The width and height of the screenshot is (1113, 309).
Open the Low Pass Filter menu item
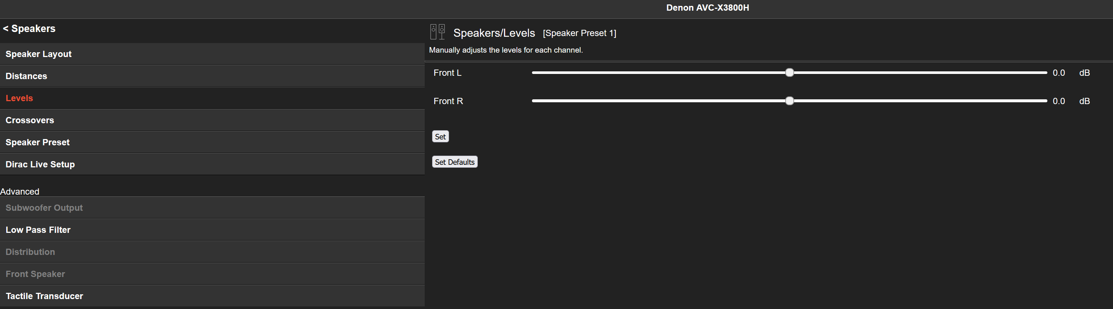(212, 230)
